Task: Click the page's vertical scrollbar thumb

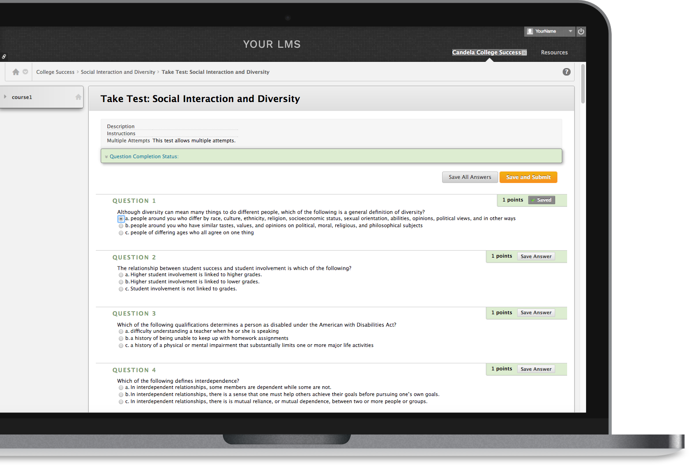Action: [x=583, y=84]
